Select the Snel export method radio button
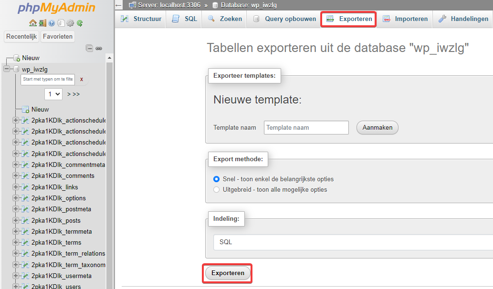 (x=216, y=179)
